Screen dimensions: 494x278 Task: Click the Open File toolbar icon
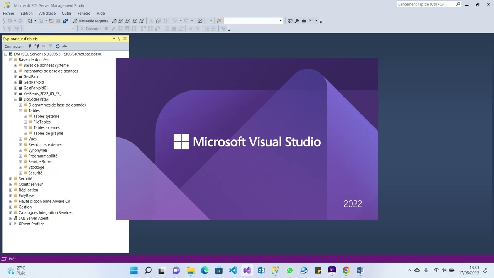click(x=51, y=21)
